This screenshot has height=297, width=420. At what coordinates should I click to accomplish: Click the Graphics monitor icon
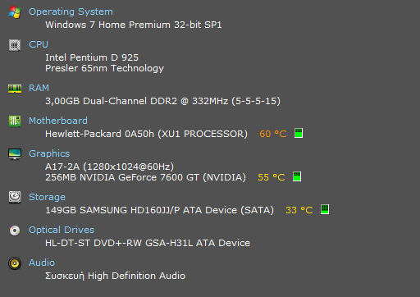tap(15, 154)
